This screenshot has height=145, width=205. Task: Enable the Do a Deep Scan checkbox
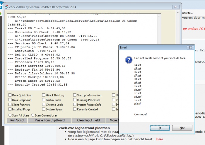coord(10,100)
